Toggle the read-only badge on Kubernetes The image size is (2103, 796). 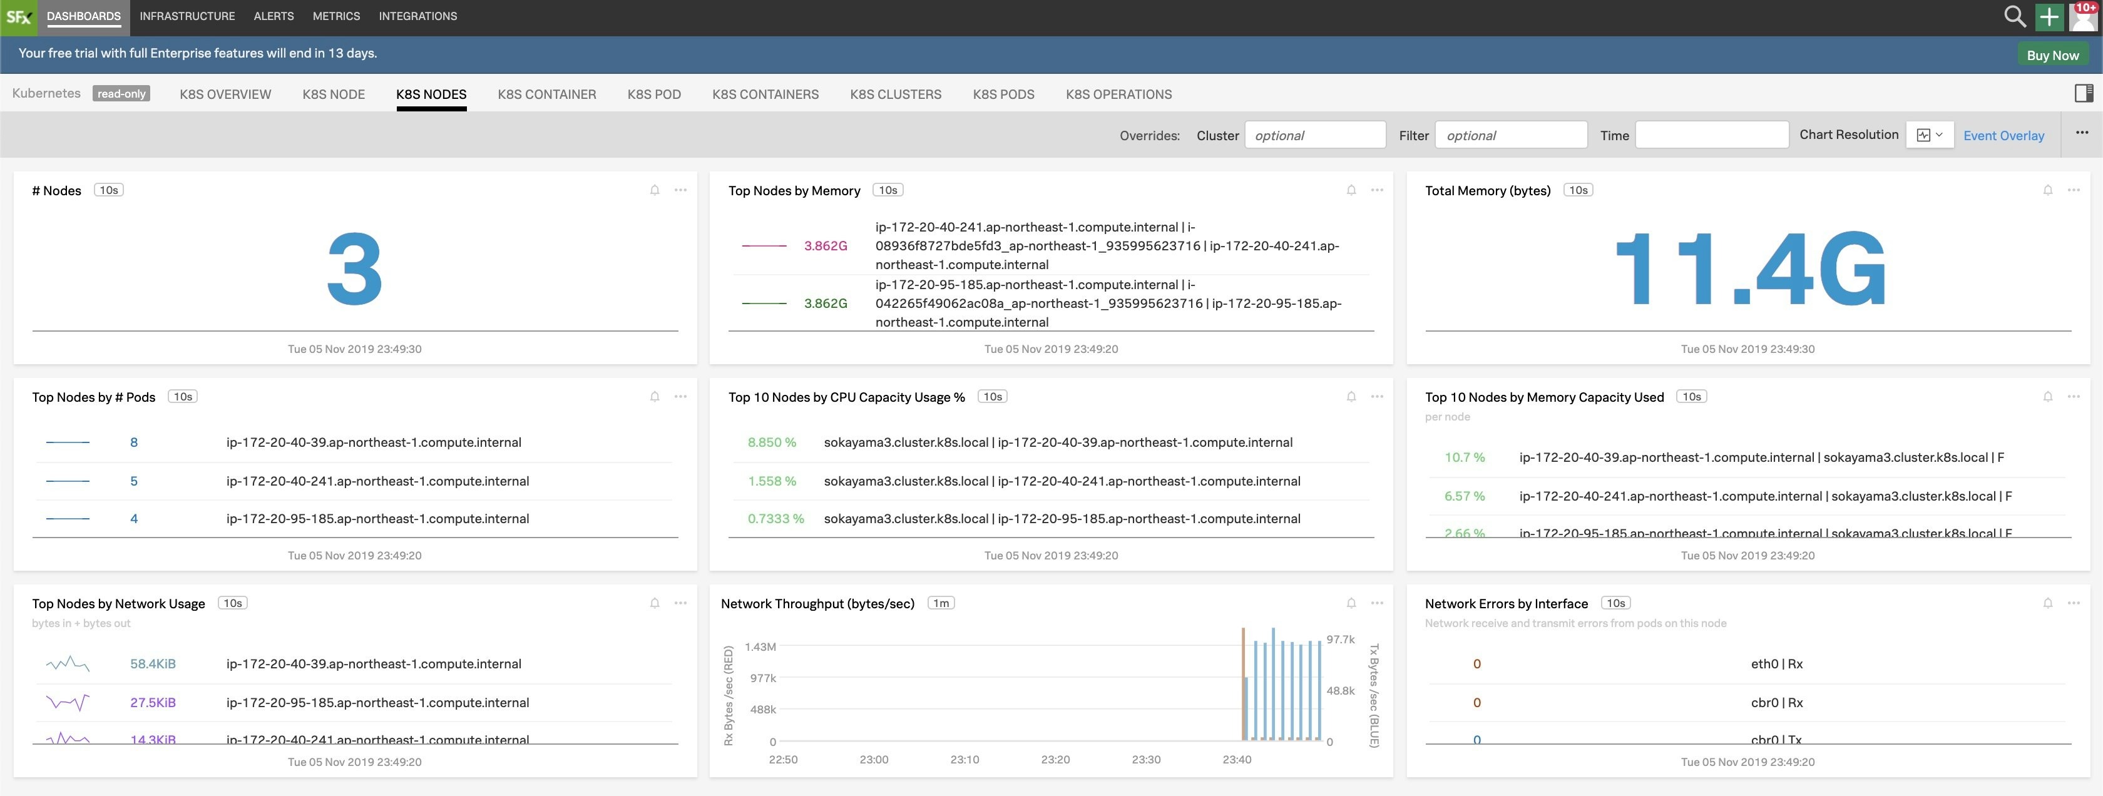[x=120, y=93]
